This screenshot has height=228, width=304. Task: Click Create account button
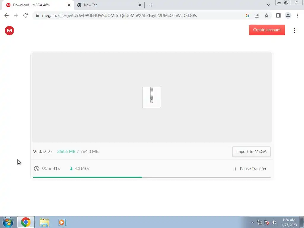pos(267,30)
